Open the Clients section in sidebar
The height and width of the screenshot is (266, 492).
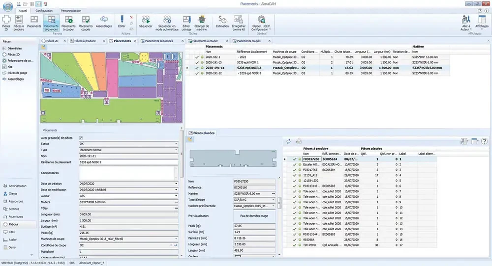click(x=12, y=193)
